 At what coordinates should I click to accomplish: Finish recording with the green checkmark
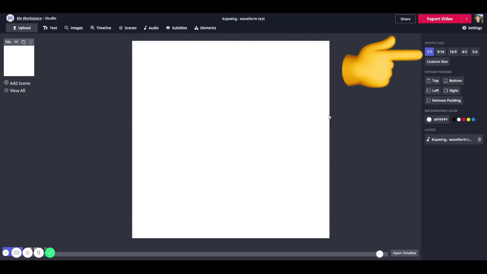tap(50, 253)
